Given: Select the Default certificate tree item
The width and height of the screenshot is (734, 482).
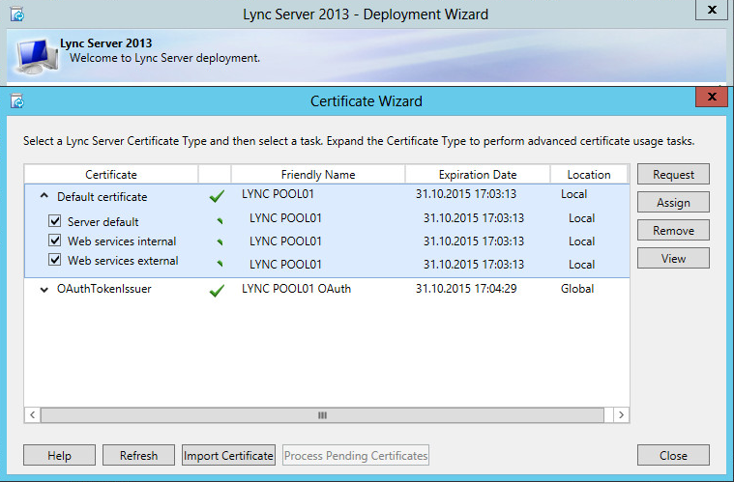Looking at the screenshot, I should (103, 197).
